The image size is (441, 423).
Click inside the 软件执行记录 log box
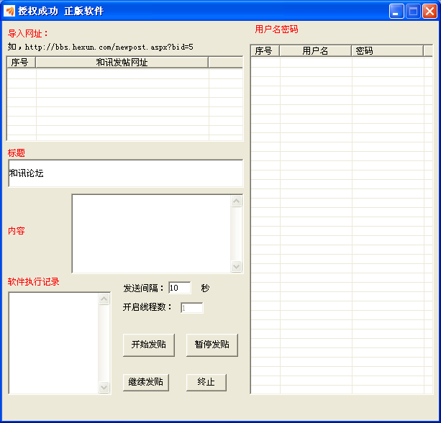(x=53, y=343)
